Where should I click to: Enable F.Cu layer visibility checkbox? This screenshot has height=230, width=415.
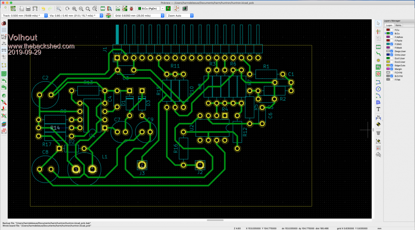coord(392,30)
